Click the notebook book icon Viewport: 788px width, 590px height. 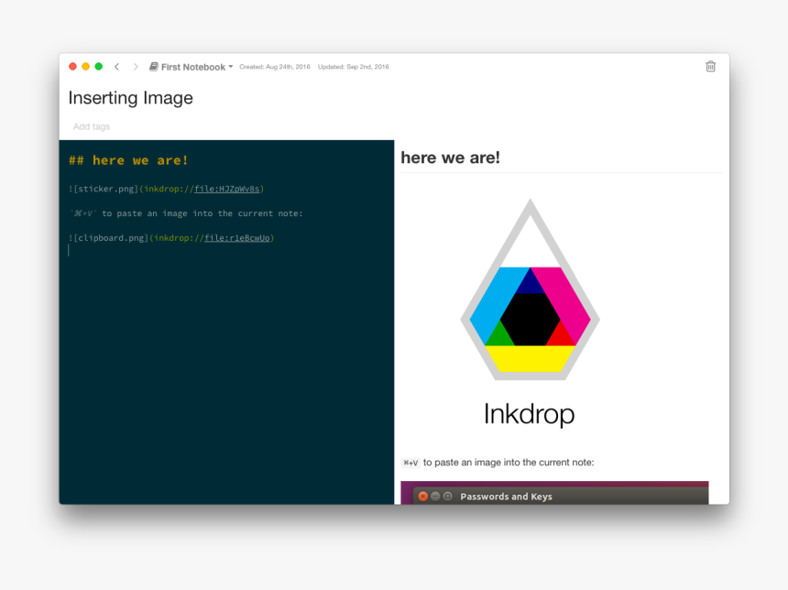pyautogui.click(x=154, y=66)
